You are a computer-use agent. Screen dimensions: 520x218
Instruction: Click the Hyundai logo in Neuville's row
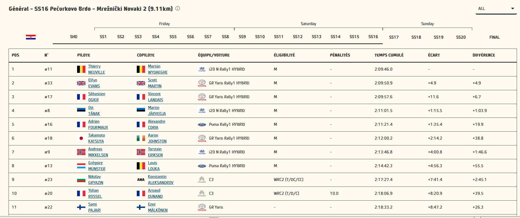(x=202, y=69)
